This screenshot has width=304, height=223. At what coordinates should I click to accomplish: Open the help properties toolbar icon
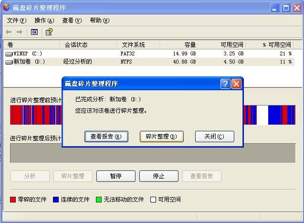pos(49,32)
